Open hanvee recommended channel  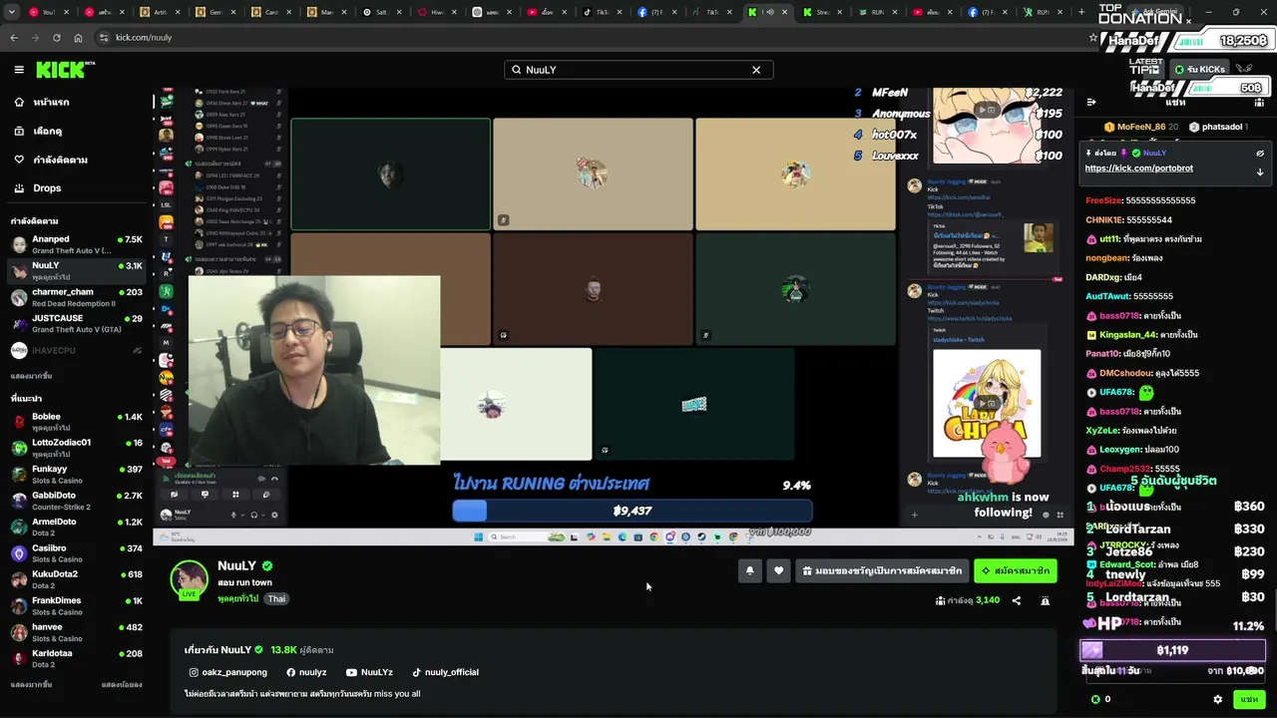pos(77,632)
